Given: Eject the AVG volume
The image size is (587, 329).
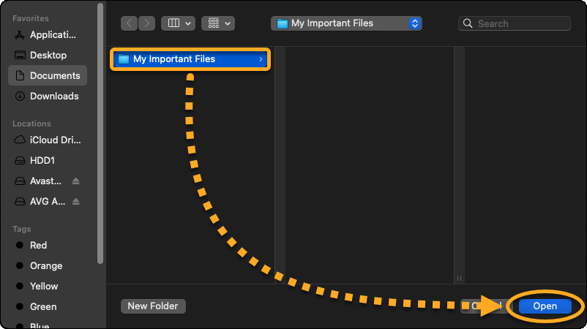Looking at the screenshot, I should (x=75, y=201).
